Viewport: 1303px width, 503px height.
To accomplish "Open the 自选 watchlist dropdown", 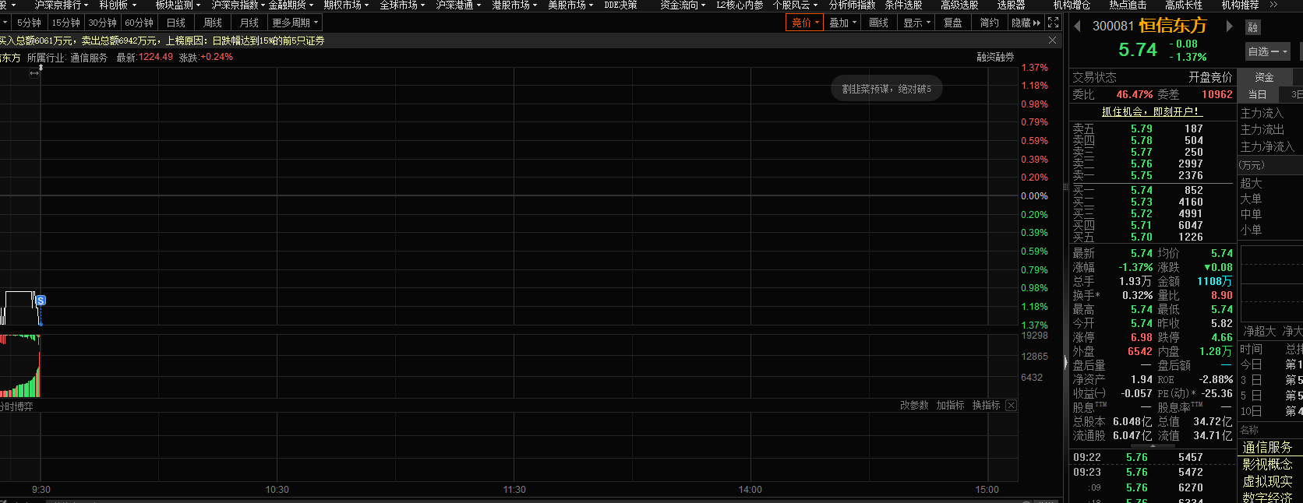I will point(1268,51).
